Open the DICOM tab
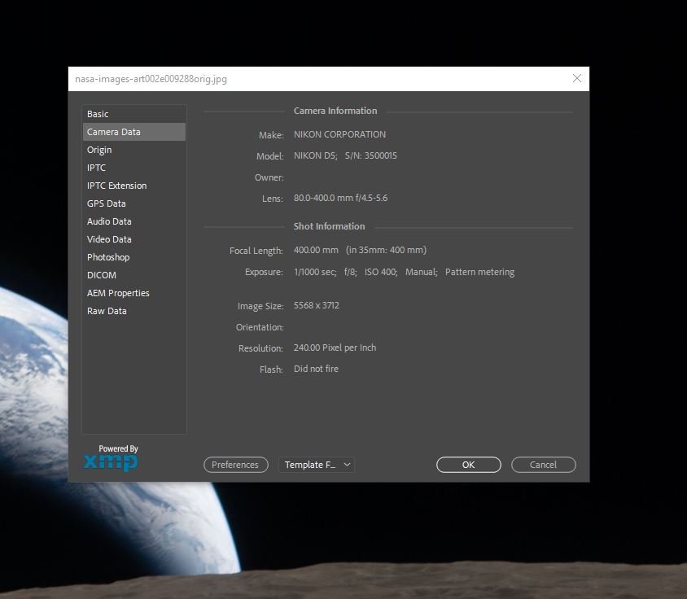This screenshot has height=599, width=687. coord(134,275)
